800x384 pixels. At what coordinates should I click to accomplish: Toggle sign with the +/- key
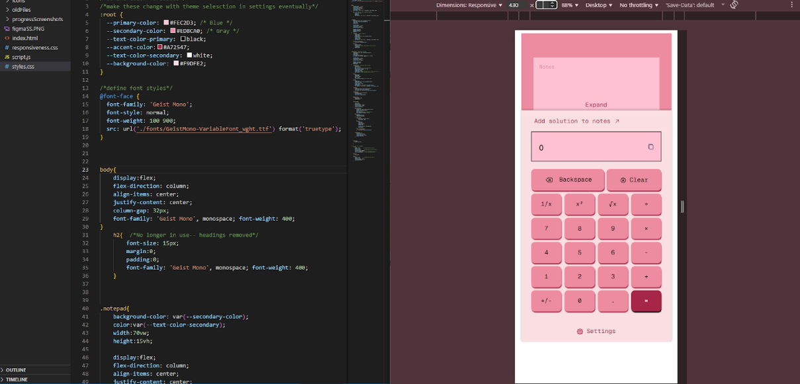(546, 301)
